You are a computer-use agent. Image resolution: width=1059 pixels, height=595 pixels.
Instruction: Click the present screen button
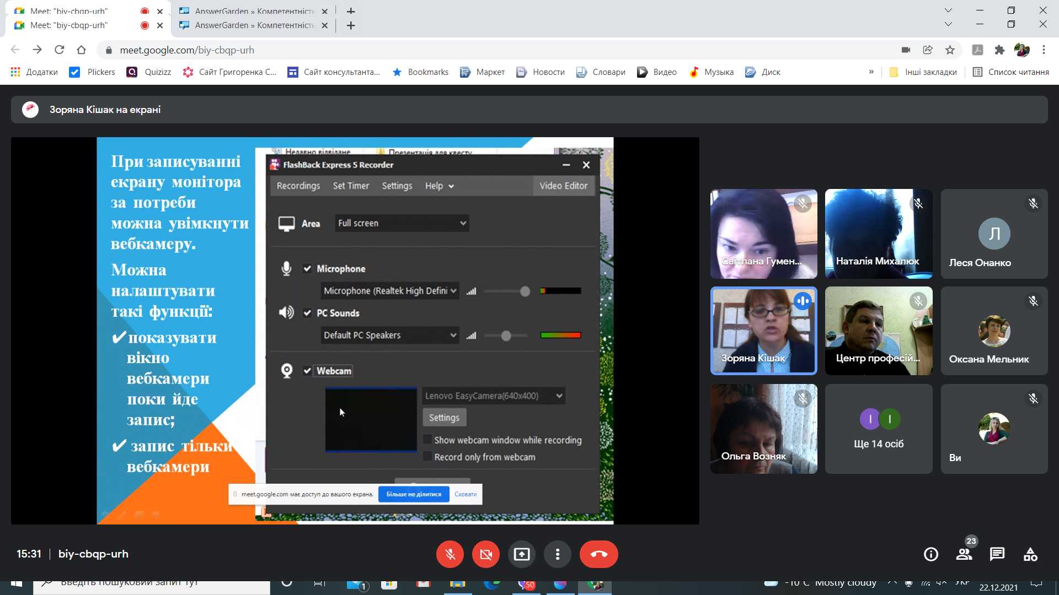coord(522,554)
